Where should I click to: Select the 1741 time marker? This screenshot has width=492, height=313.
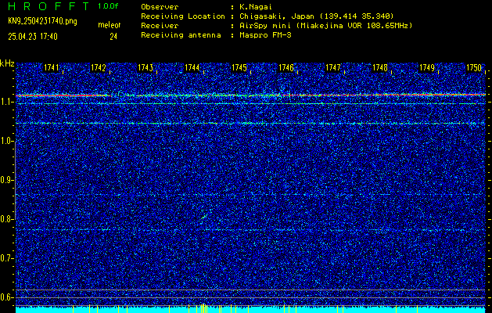tap(51, 67)
